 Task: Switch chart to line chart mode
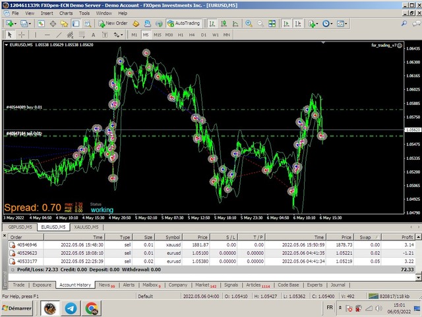[235, 24]
